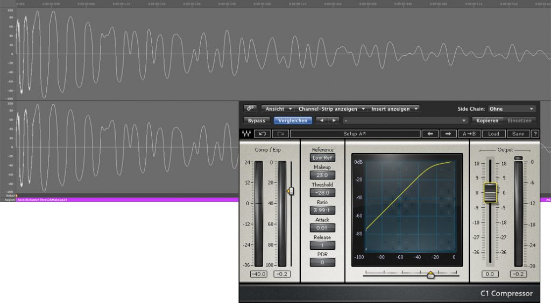
Task: Click the Kopieren button
Action: point(487,120)
